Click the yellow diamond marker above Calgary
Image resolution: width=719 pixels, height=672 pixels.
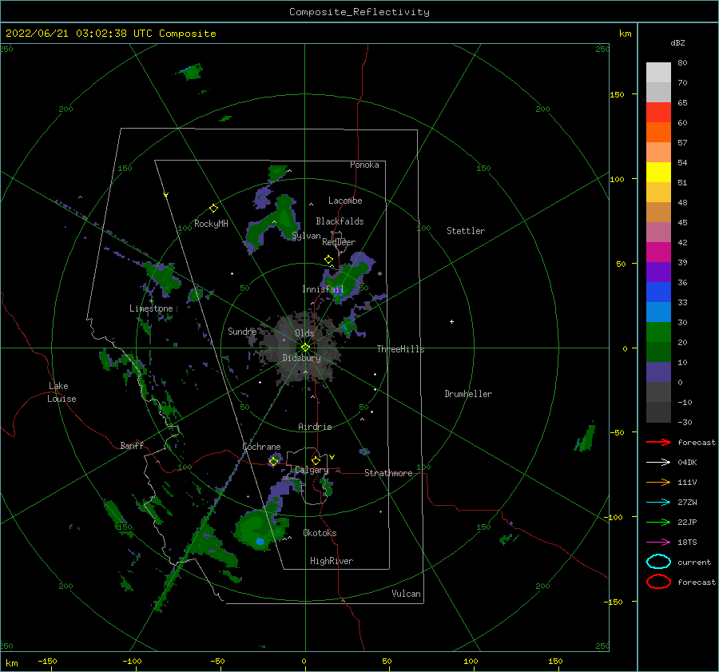pyautogui.click(x=316, y=460)
